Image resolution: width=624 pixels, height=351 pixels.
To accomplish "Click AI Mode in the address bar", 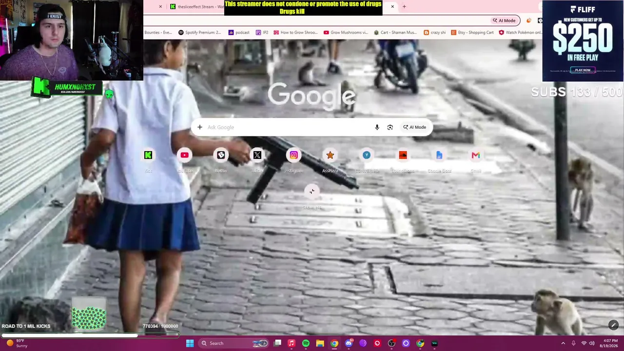I will [504, 20].
